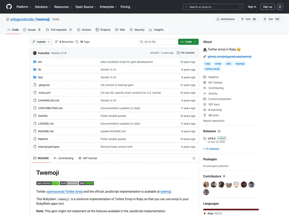Open 'Remove Ruby version limit' commit message
Image resolution: width=289 pixels, height=215 pixels.
(116, 147)
